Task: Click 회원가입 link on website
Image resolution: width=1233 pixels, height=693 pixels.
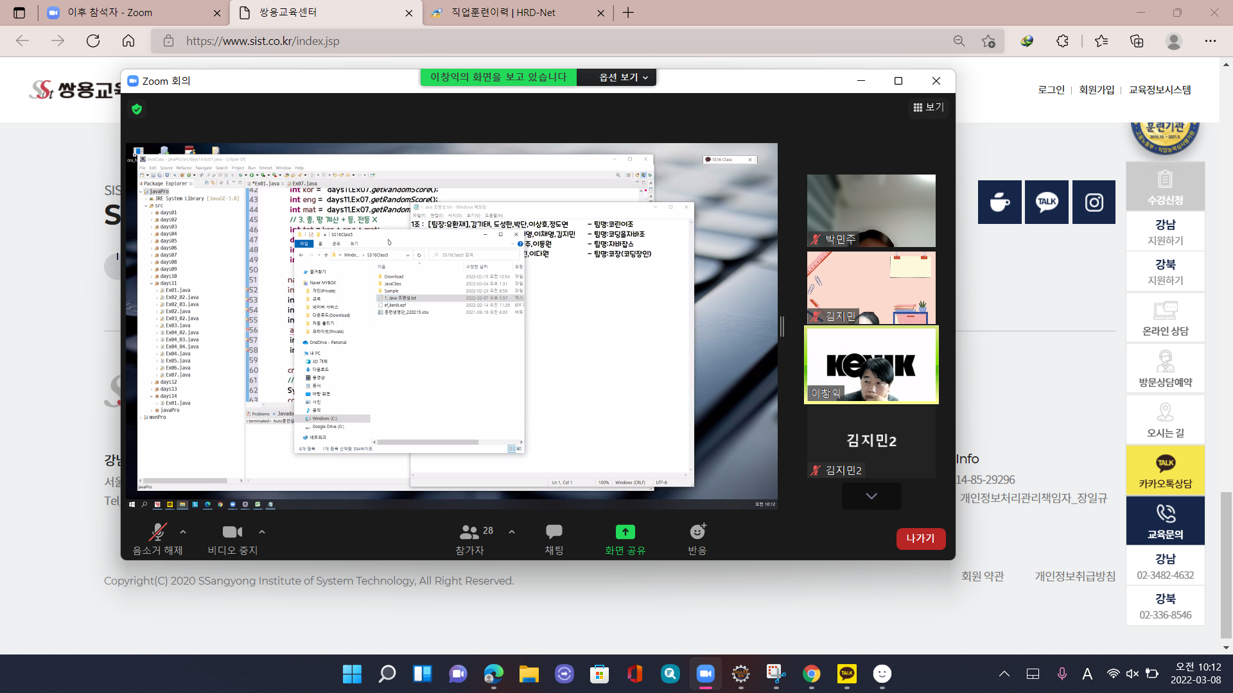Action: (x=1097, y=90)
